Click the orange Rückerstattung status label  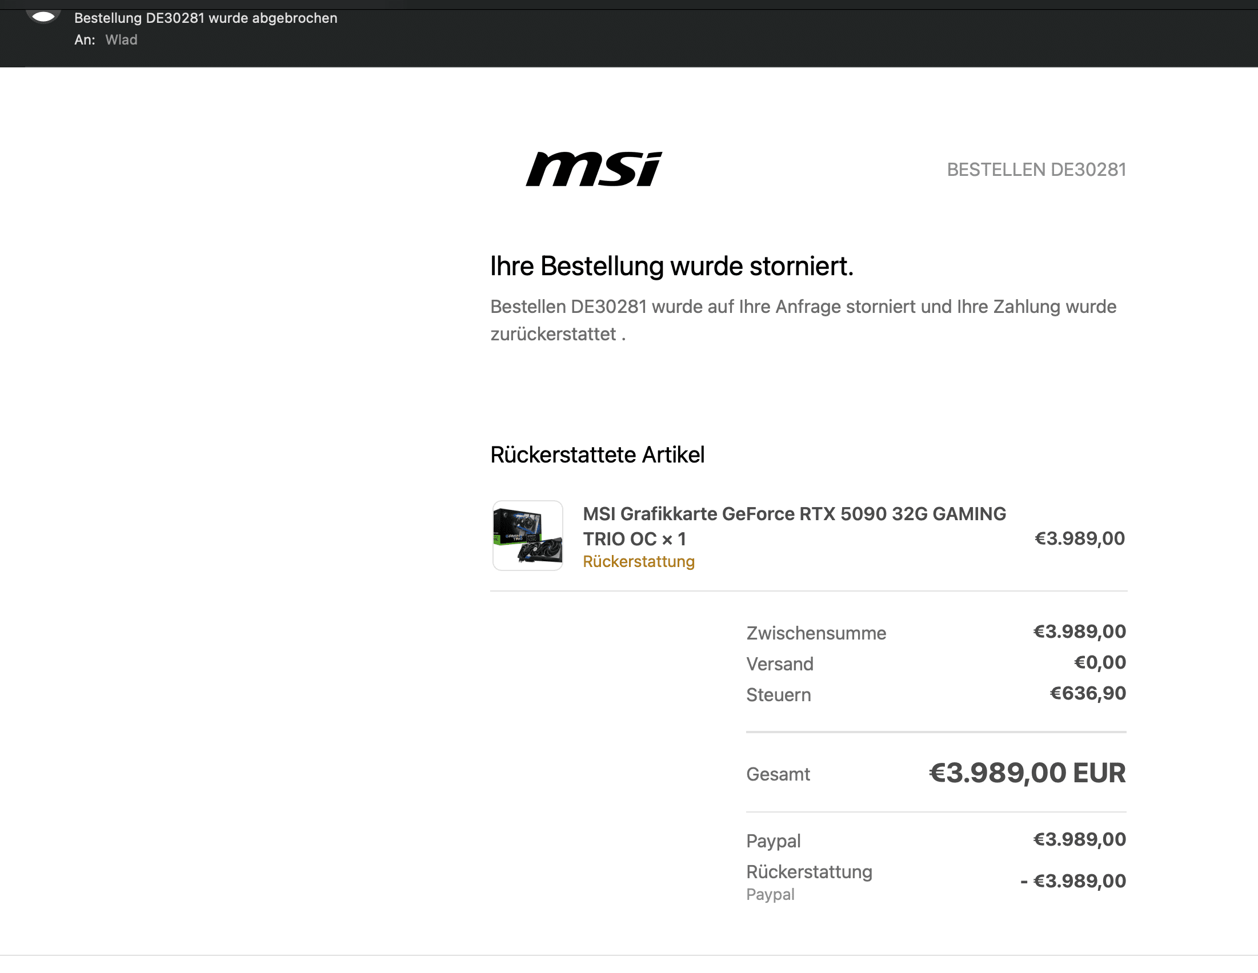point(638,561)
